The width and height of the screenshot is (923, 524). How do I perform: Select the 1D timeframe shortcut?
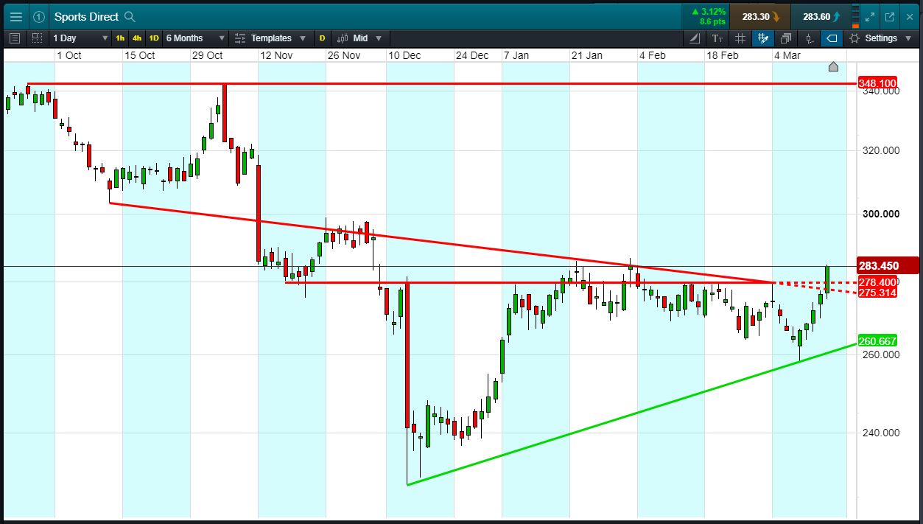pos(154,38)
